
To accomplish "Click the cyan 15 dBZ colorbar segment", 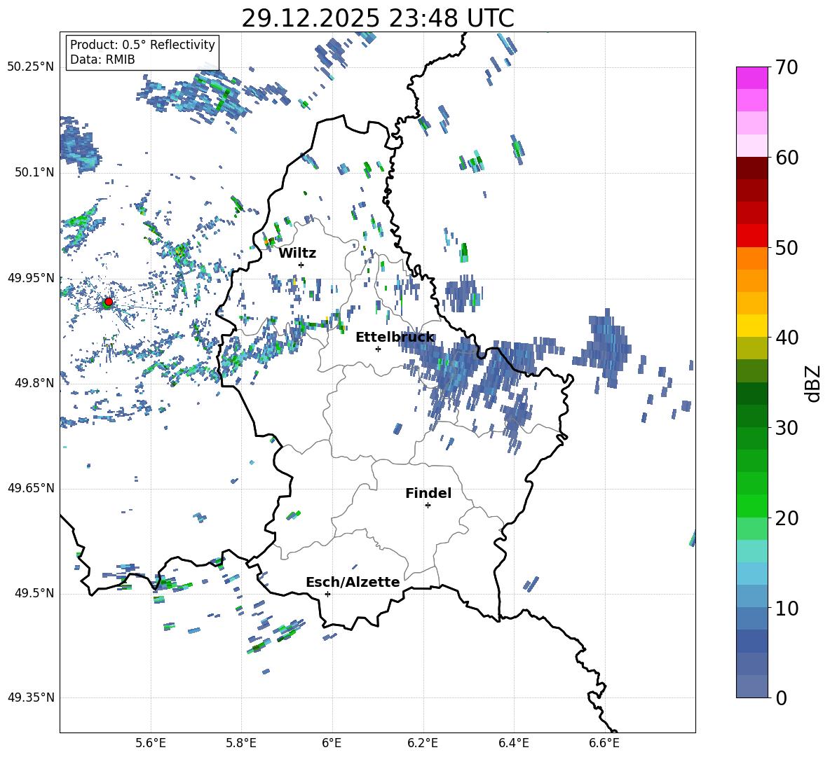I will [x=751, y=551].
